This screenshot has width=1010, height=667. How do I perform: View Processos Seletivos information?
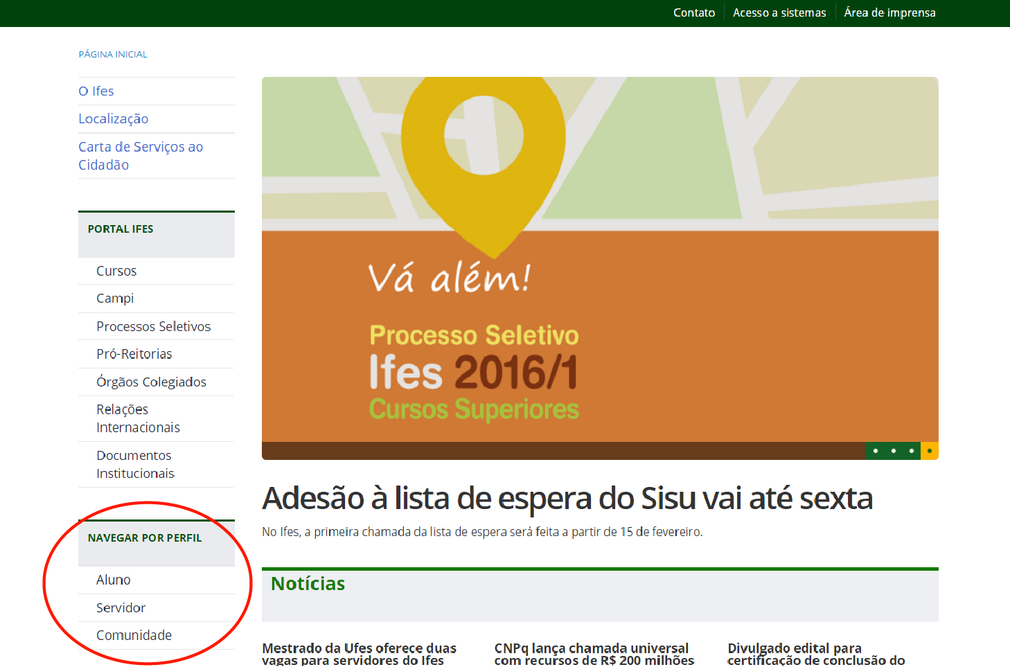click(154, 326)
